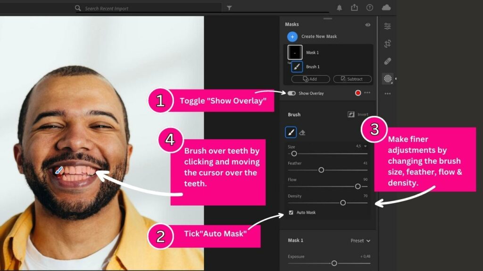483x271 pixels.
Task: Click the Subtract button
Action: coord(352,79)
